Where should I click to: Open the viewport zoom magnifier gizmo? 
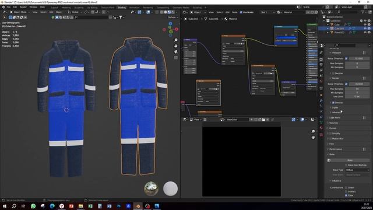(x=176, y=40)
